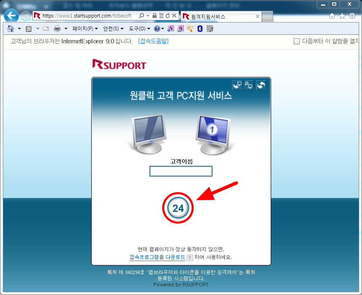Click the dotted grid pencil toolbar icon
Screen dimensions: 362x295
coord(209,29)
